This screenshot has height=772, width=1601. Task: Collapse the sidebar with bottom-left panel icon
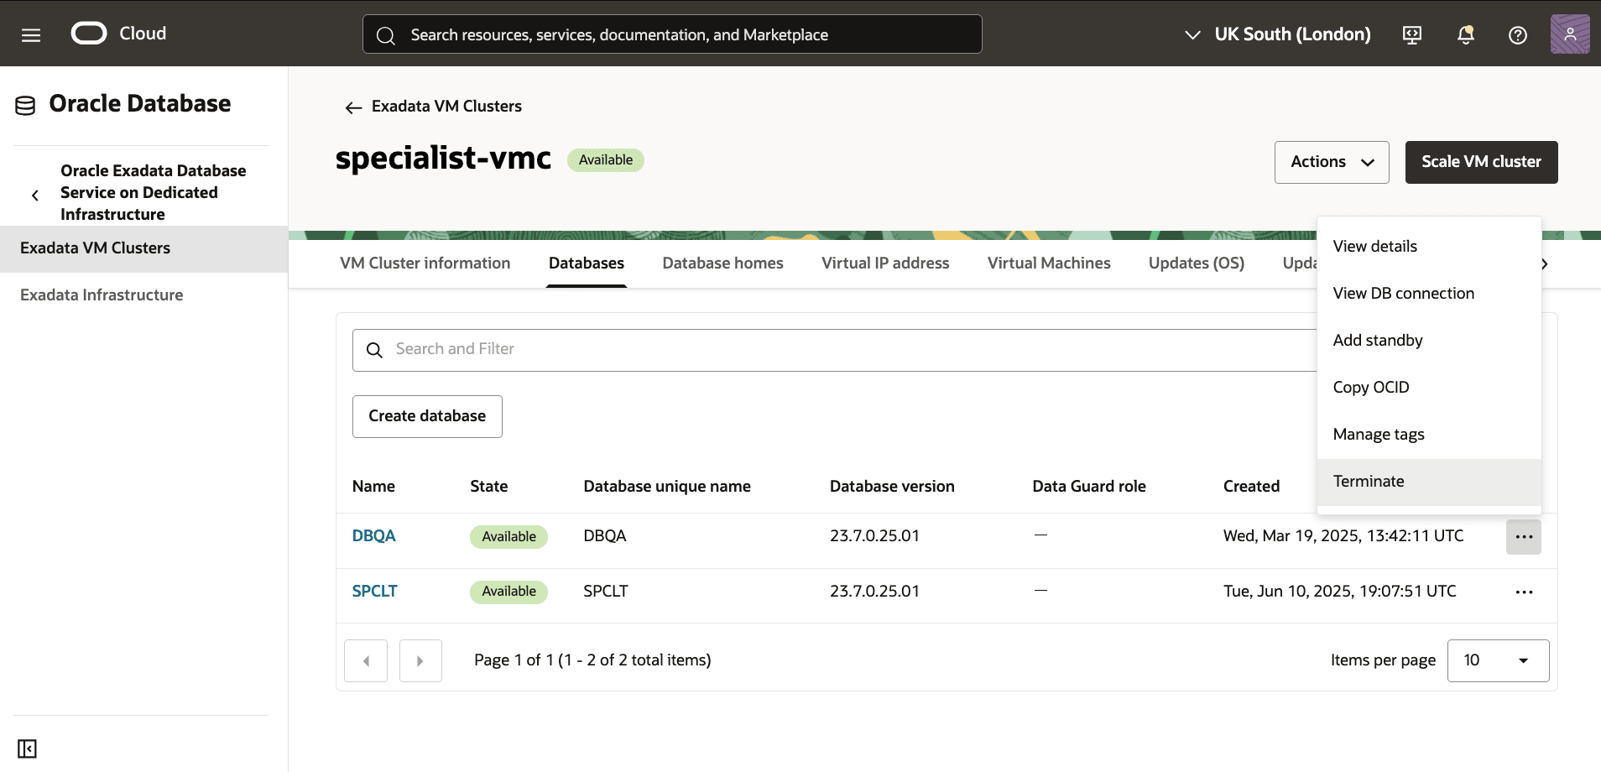click(27, 749)
